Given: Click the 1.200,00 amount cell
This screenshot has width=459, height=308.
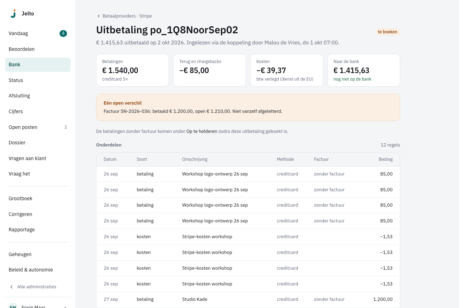Looking at the screenshot, I should pos(383,299).
